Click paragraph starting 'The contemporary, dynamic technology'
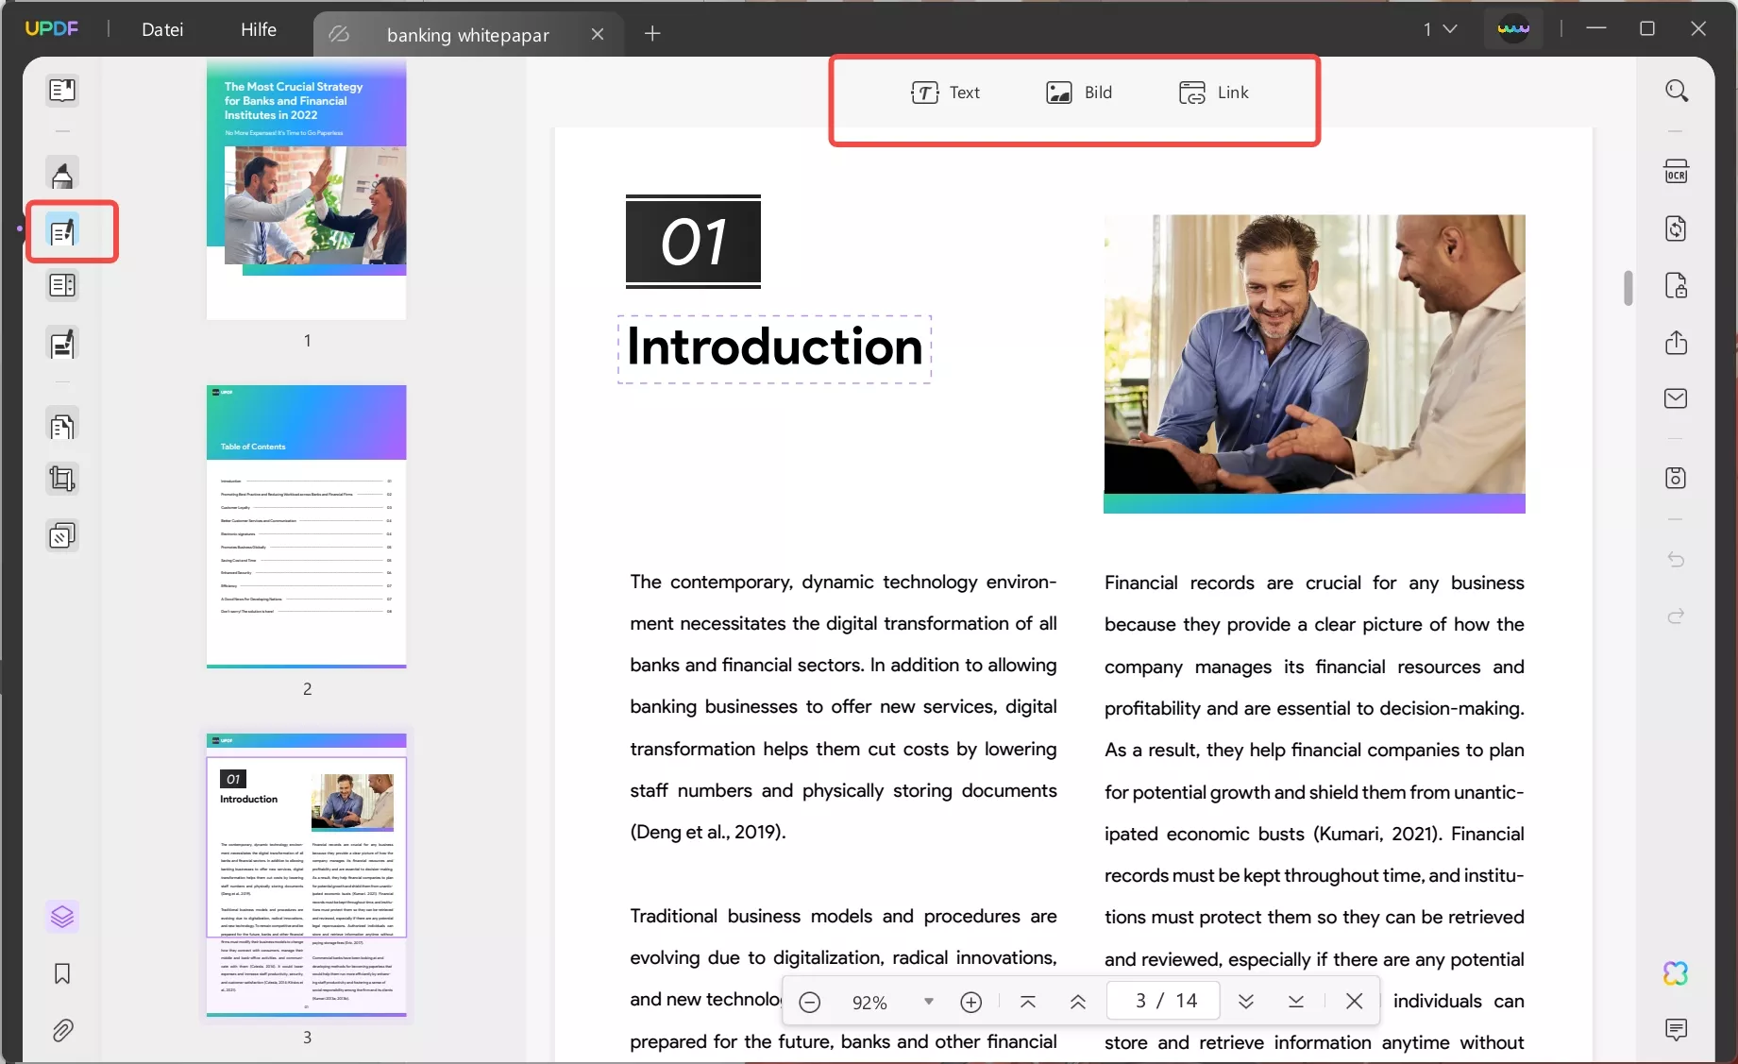 (843, 707)
